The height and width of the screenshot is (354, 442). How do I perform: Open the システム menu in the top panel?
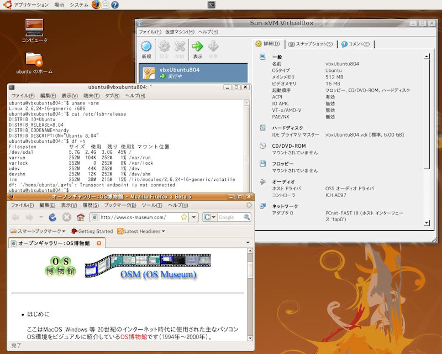point(79,5)
